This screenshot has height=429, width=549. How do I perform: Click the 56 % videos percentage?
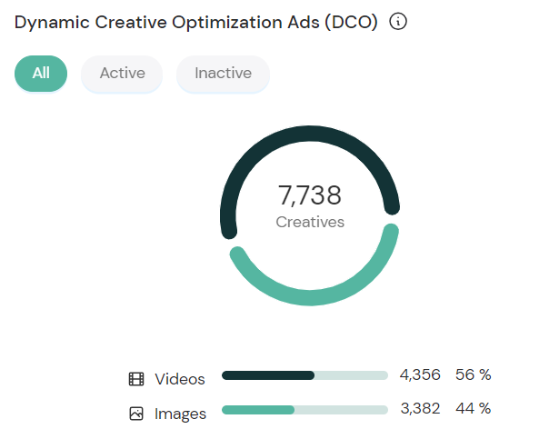pyautogui.click(x=474, y=374)
